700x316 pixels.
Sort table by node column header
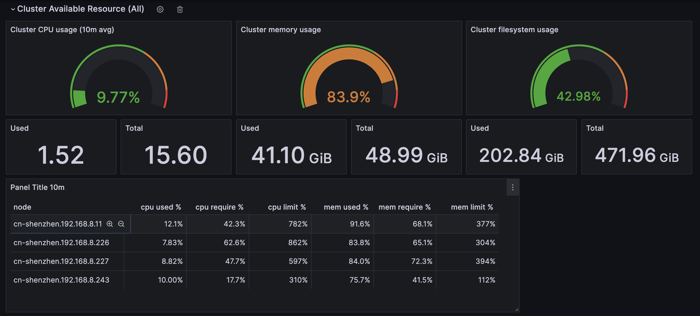point(22,207)
